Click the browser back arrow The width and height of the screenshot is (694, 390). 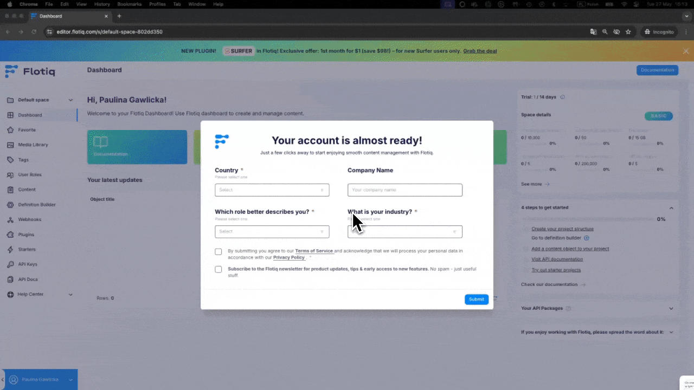8,32
